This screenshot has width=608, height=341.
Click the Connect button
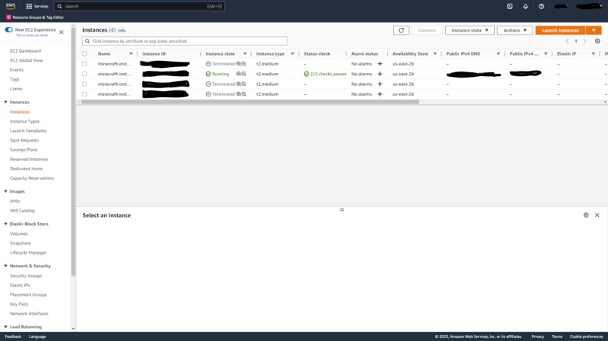pyautogui.click(x=427, y=30)
